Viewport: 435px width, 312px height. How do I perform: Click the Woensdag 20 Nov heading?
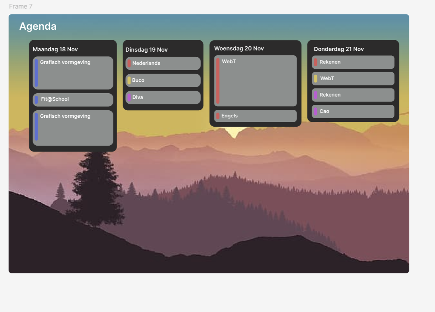click(x=239, y=48)
